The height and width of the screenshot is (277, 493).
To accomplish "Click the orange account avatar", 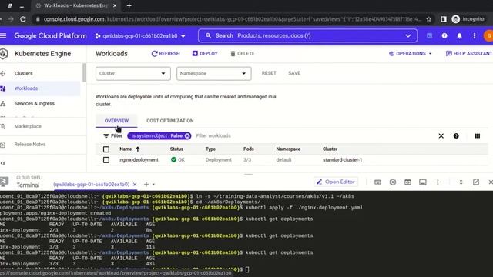I will pyautogui.click(x=488, y=36).
